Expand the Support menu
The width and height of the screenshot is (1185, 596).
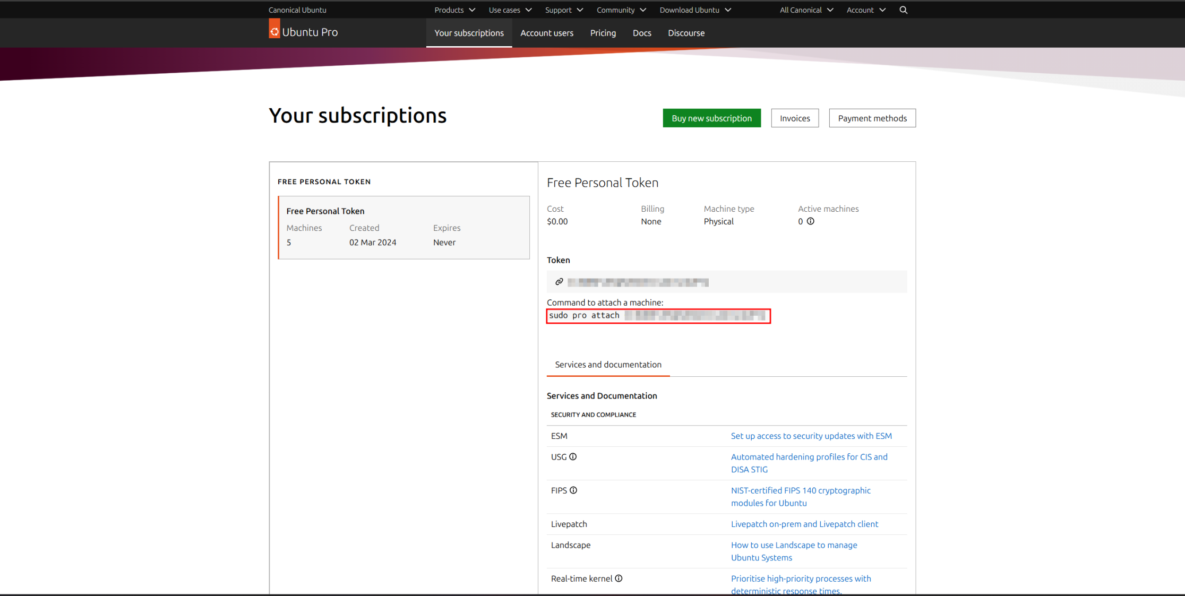coord(564,10)
